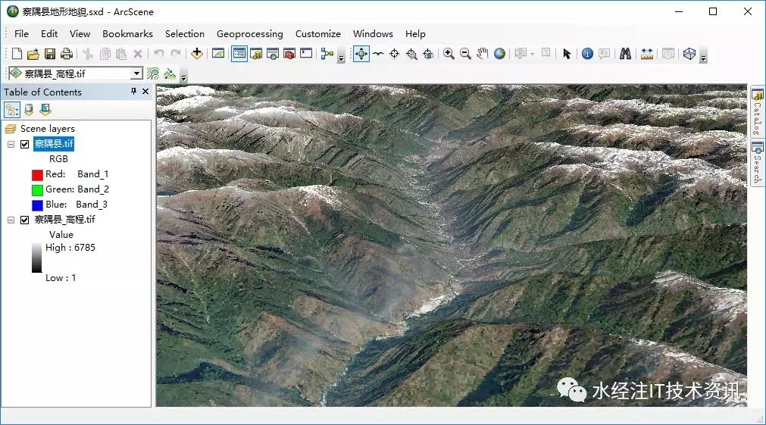
Task: Launch ModelBuilder from the toolbar
Action: [x=327, y=54]
